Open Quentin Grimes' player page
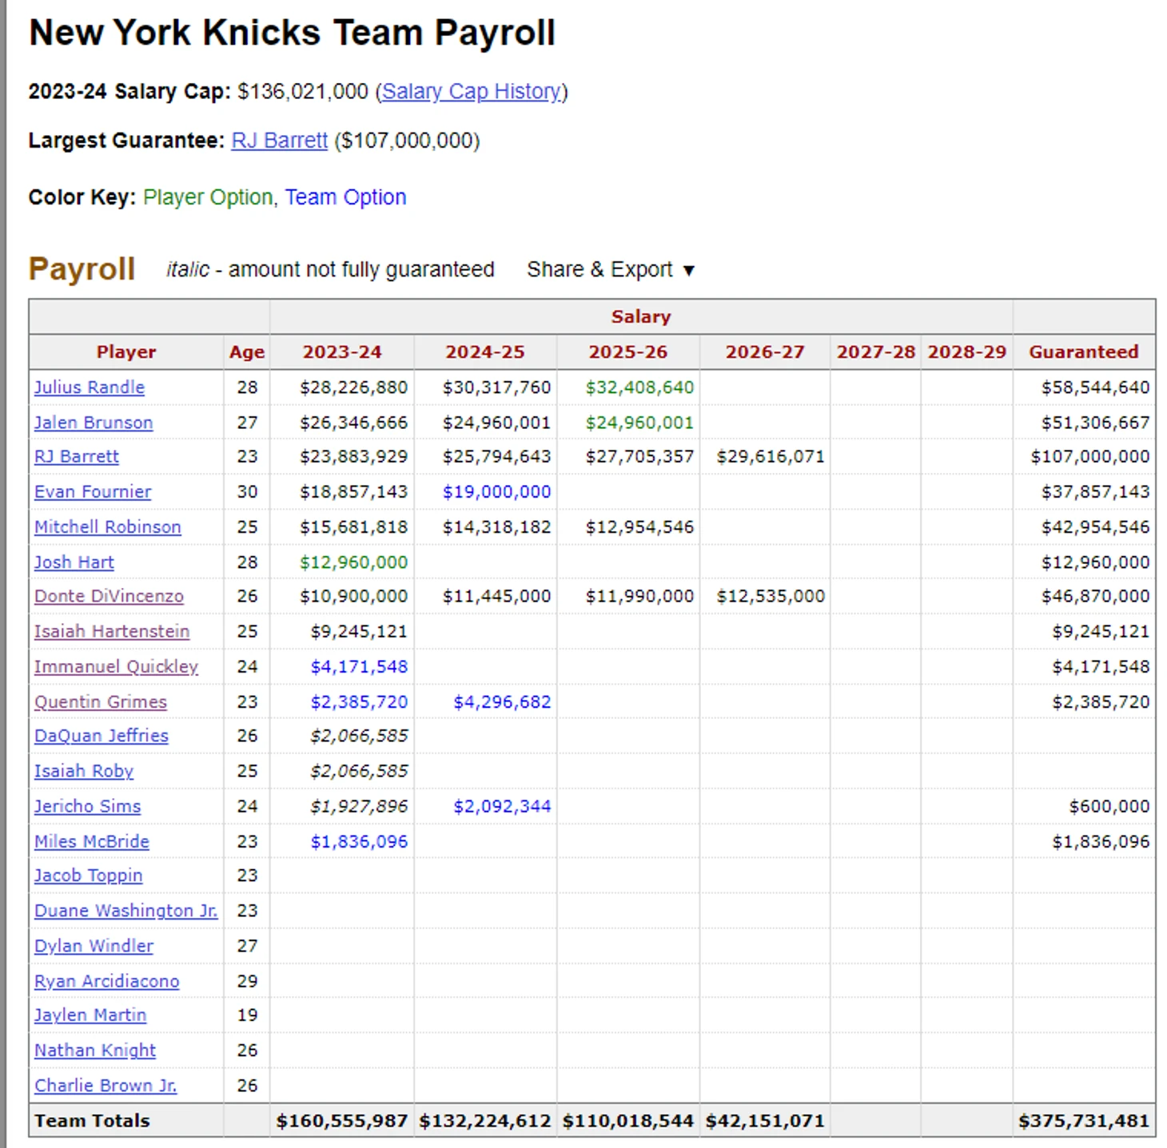The height and width of the screenshot is (1148, 1167). tap(101, 702)
